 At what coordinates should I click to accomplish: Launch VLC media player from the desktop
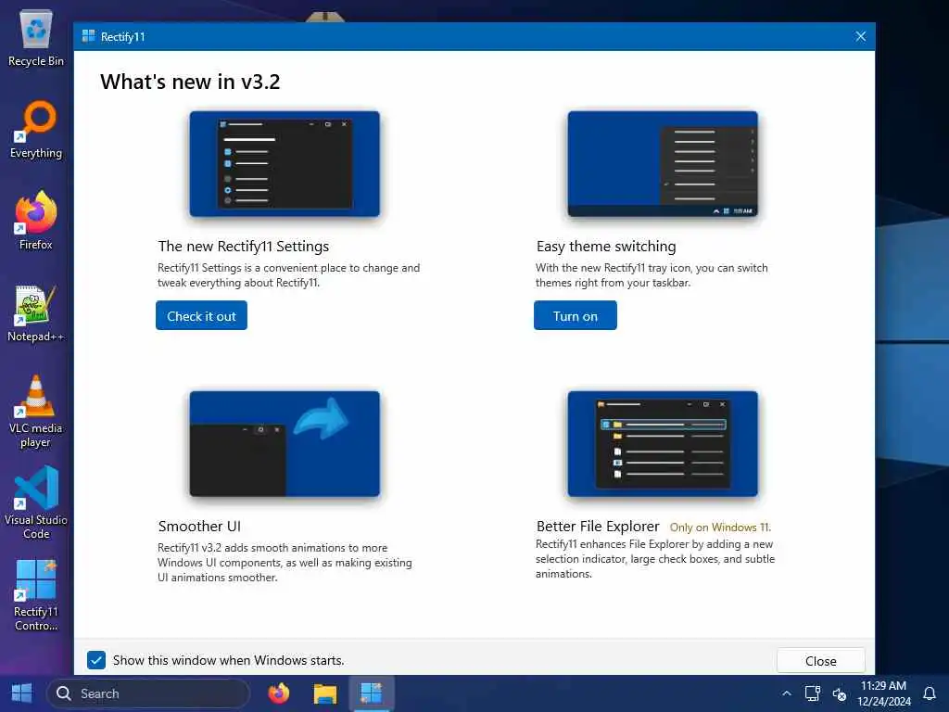tap(36, 412)
